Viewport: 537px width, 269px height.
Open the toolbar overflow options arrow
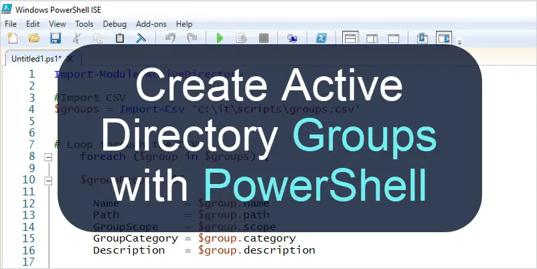(460, 43)
